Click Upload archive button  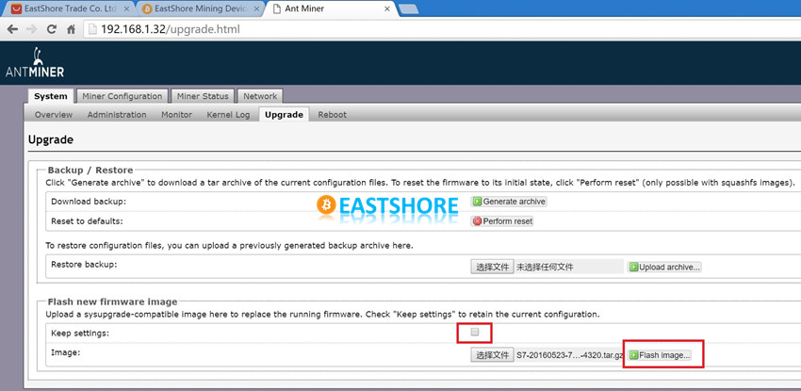click(664, 267)
